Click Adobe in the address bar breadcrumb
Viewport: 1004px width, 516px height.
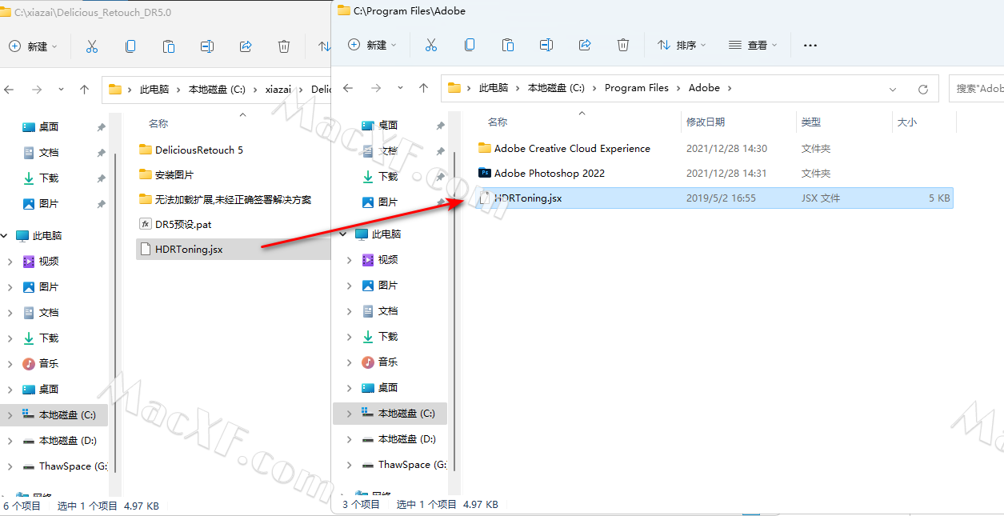click(704, 88)
